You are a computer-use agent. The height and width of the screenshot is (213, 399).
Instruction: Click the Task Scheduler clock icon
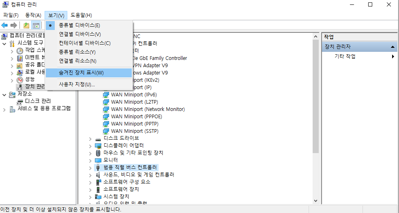pyautogui.click(x=19, y=51)
